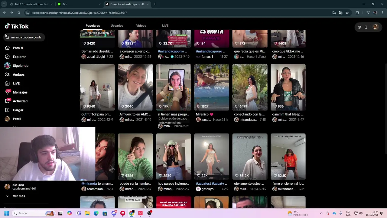Switch to the Populares tab
The image size is (387, 218).
click(93, 25)
